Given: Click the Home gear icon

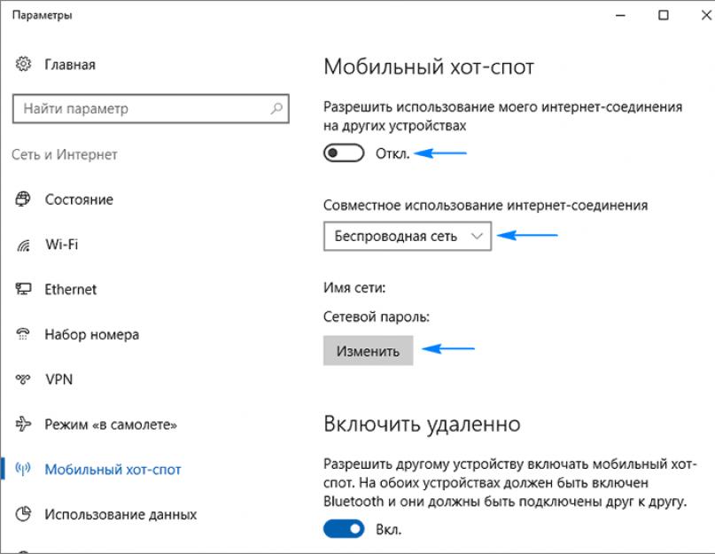Looking at the screenshot, I should pyautogui.click(x=24, y=65).
